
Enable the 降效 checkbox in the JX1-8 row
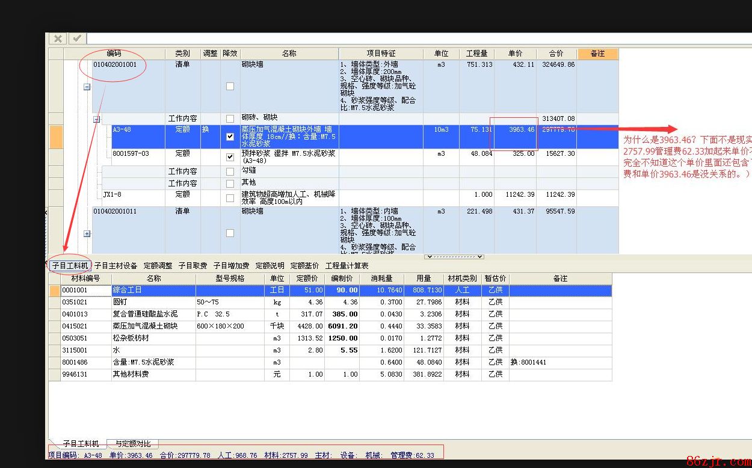coord(230,198)
